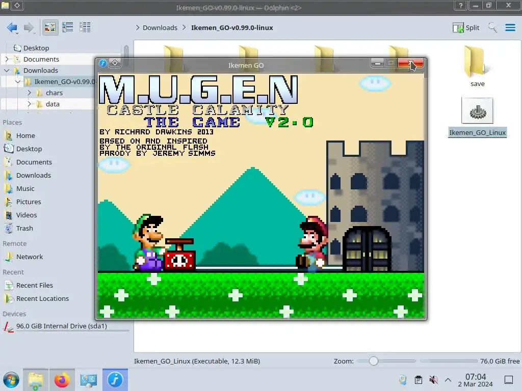Toggle Ikemen GO window pin on all desktops
The width and height of the screenshot is (522, 391).
point(115,63)
